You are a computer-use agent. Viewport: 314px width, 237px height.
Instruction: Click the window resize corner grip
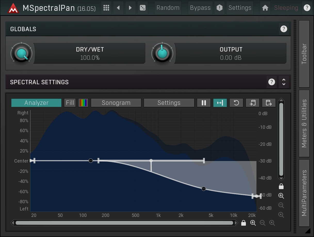(x=307, y=231)
